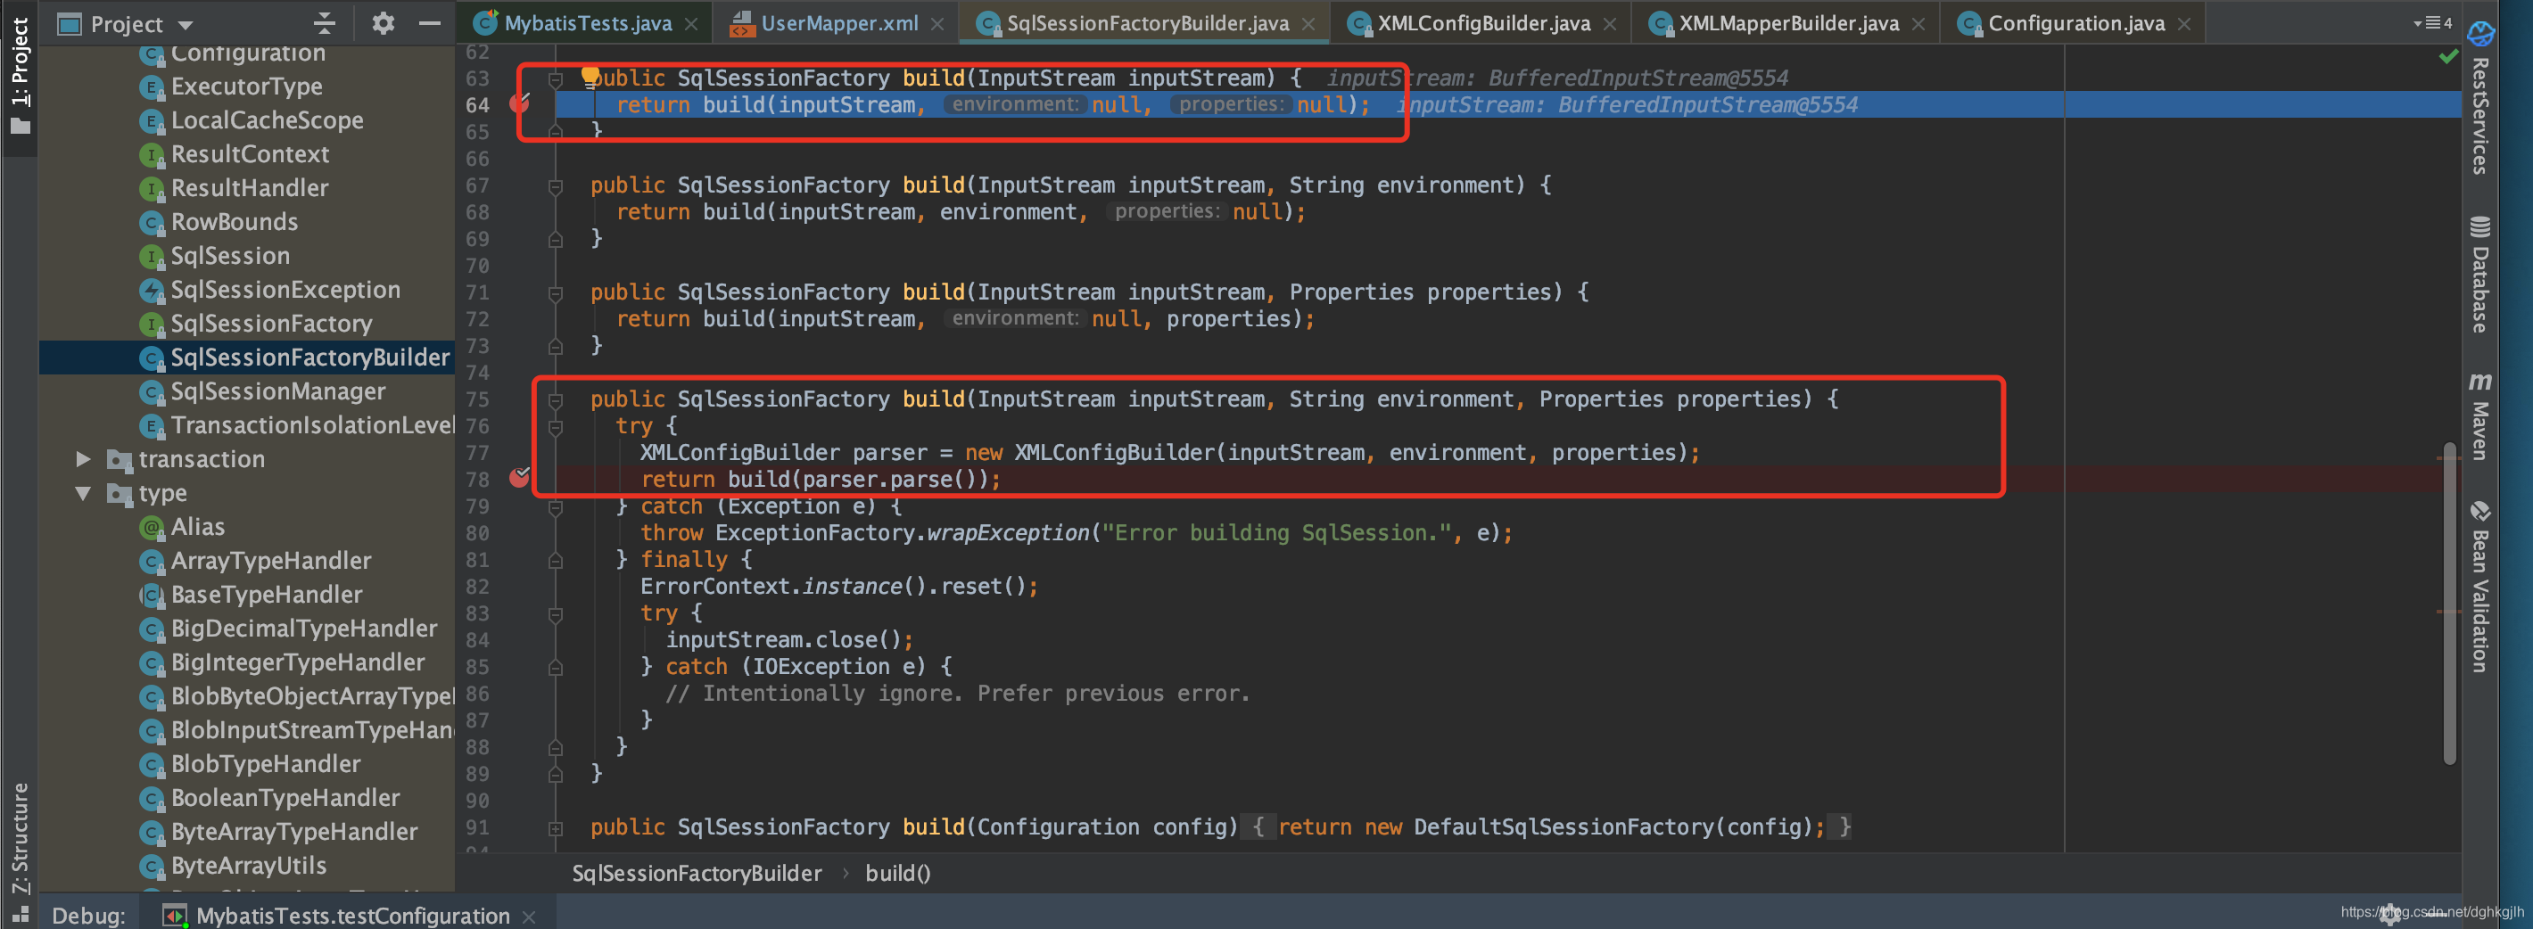Open the Database tool window

tap(2479, 275)
